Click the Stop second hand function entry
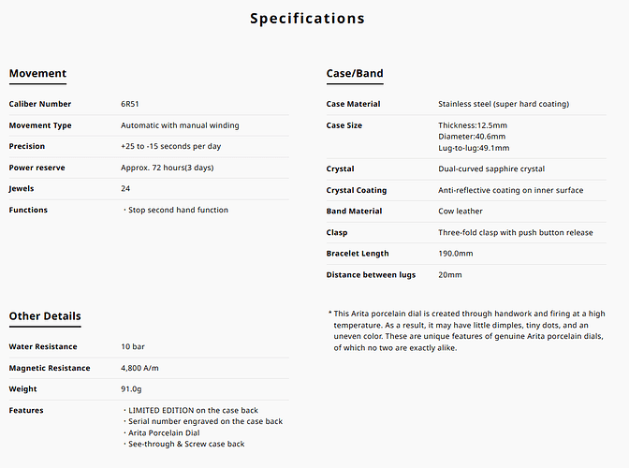The height and width of the screenshot is (468, 629). click(175, 210)
